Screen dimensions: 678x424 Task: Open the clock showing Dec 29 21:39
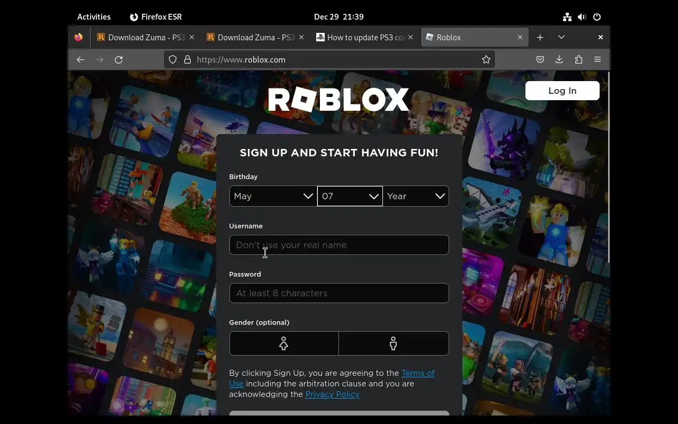(x=339, y=17)
